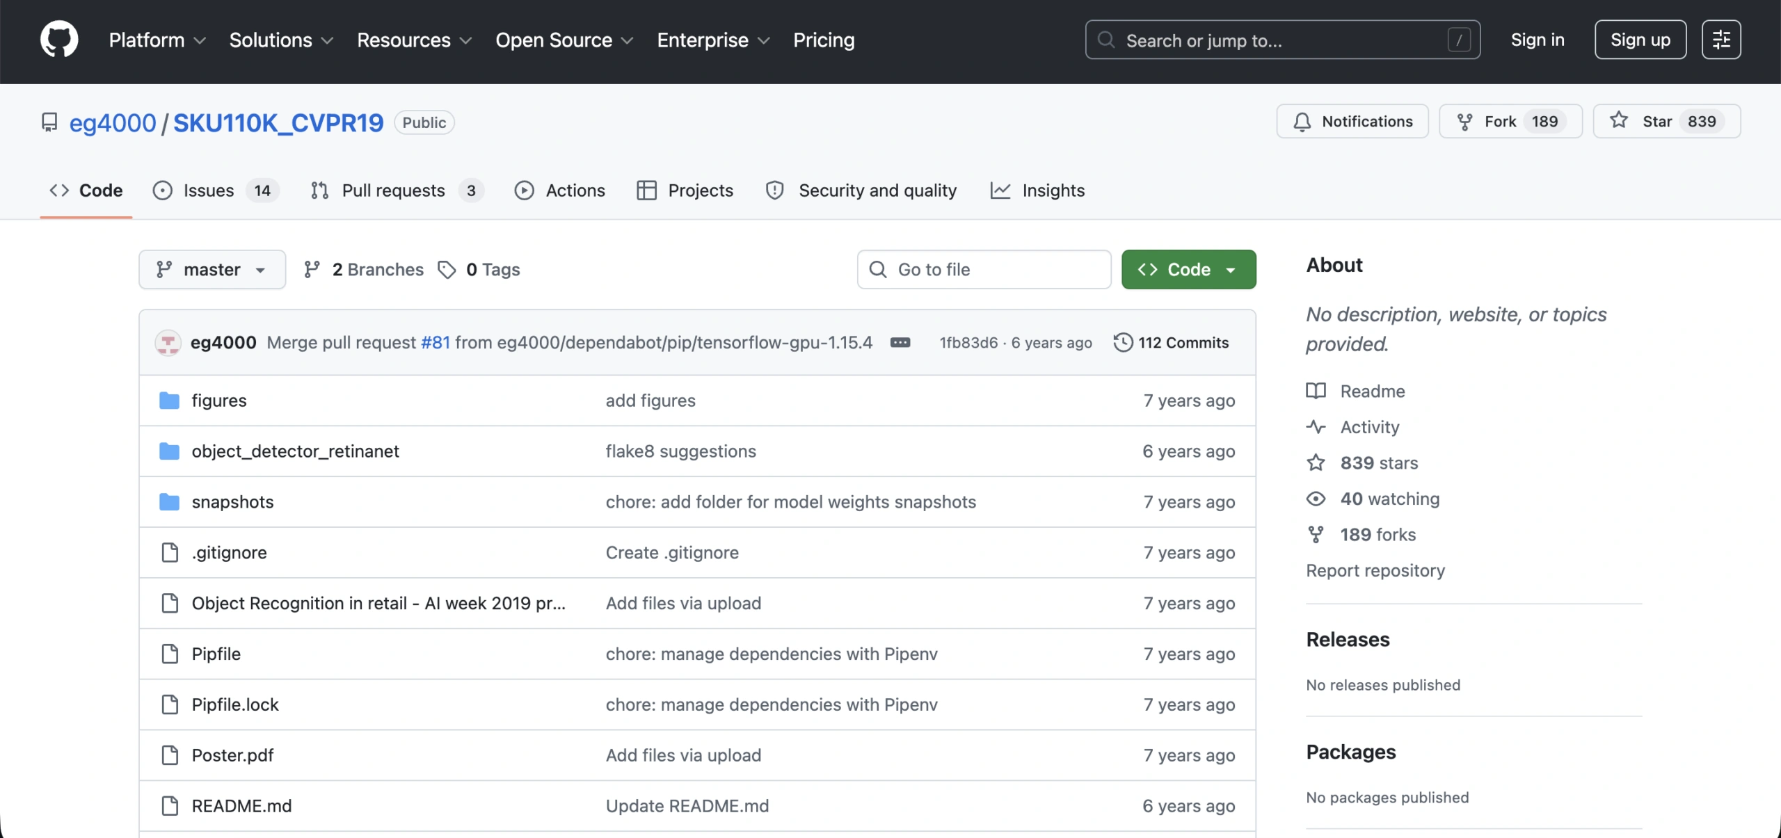
Task: Click the snapshots folder icon
Action: point(169,502)
